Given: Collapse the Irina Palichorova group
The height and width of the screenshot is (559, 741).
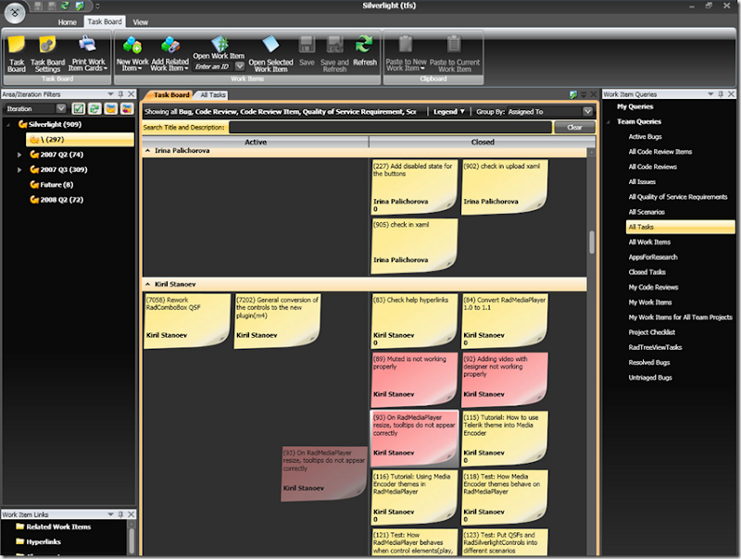Looking at the screenshot, I should [x=148, y=151].
